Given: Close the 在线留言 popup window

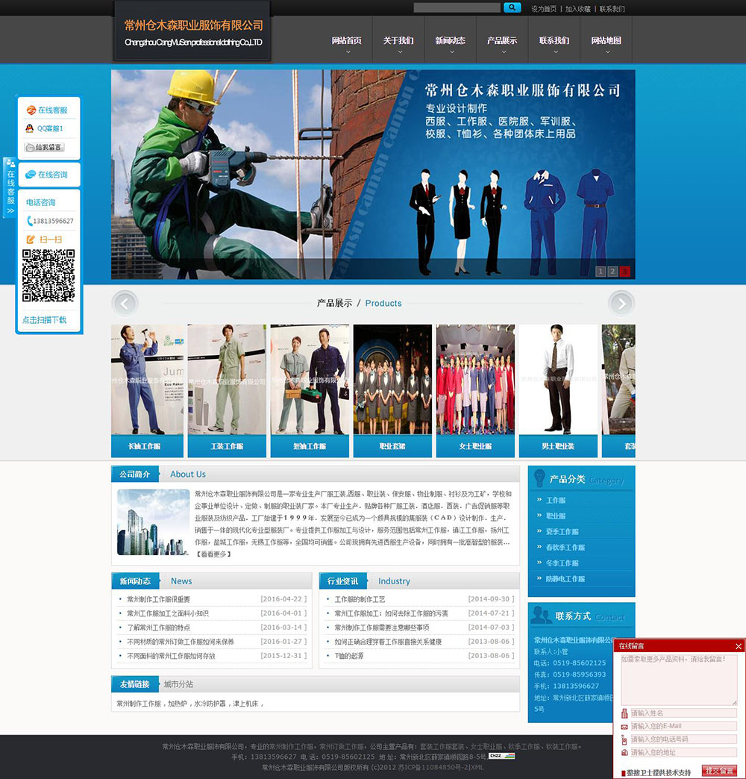Looking at the screenshot, I should [x=739, y=646].
